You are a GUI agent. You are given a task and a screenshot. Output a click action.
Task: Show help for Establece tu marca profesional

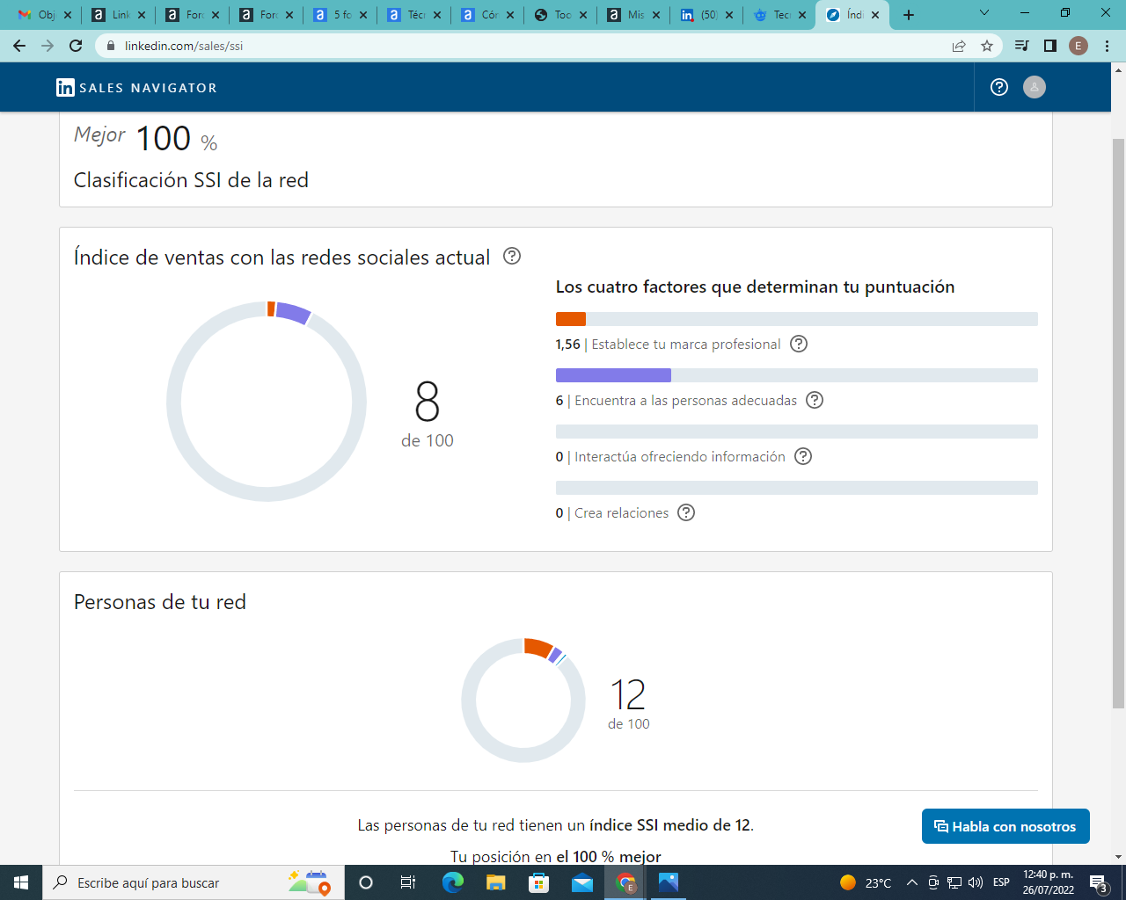[x=799, y=344]
